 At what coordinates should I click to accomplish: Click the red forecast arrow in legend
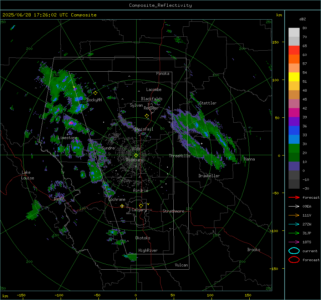[294, 197]
